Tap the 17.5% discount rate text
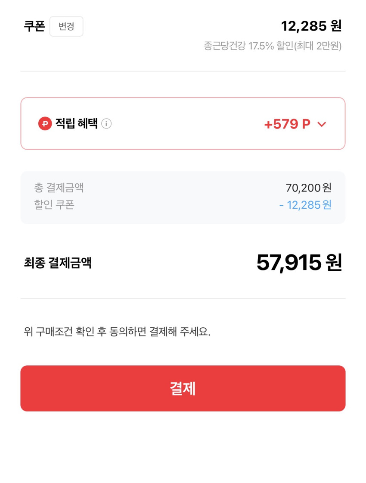The image size is (366, 483). coord(261,46)
